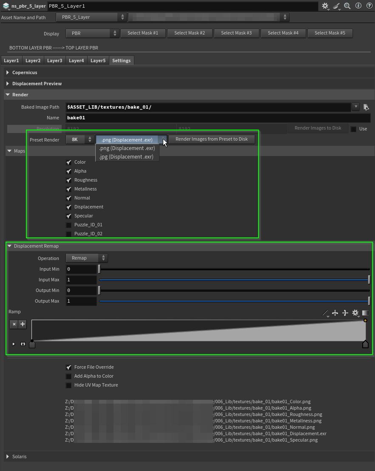Open the gear settings menu in header
The height and width of the screenshot is (471, 375).
click(325, 6)
